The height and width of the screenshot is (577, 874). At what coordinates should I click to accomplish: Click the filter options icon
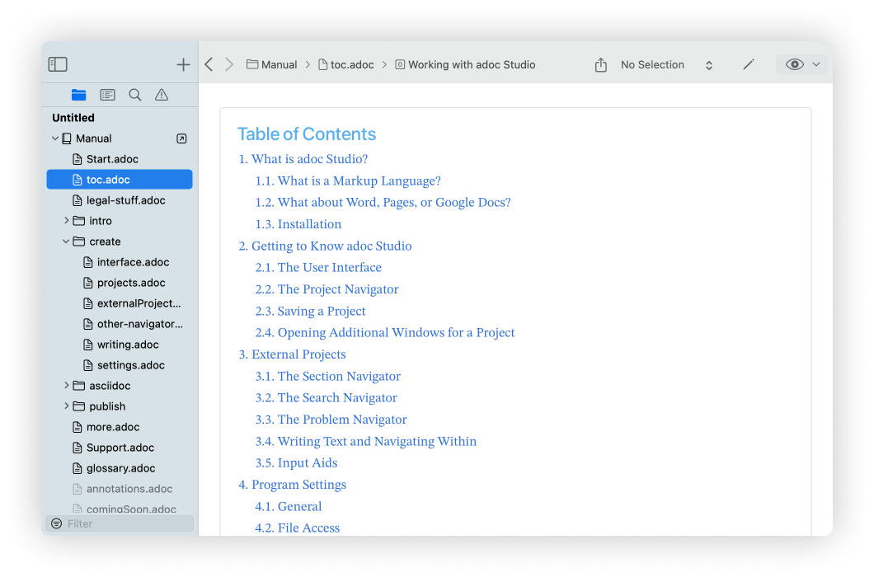(56, 523)
